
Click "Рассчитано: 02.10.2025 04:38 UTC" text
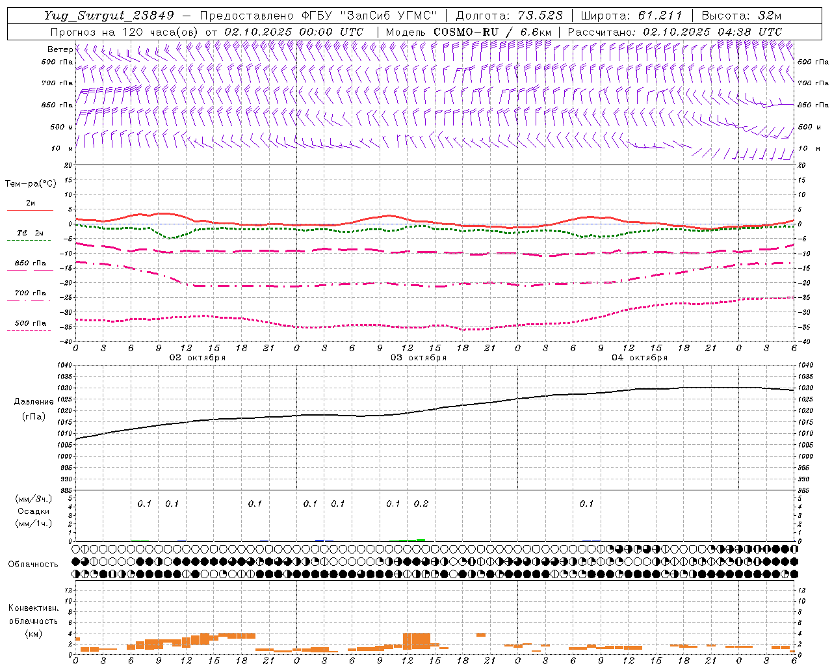tap(675, 32)
